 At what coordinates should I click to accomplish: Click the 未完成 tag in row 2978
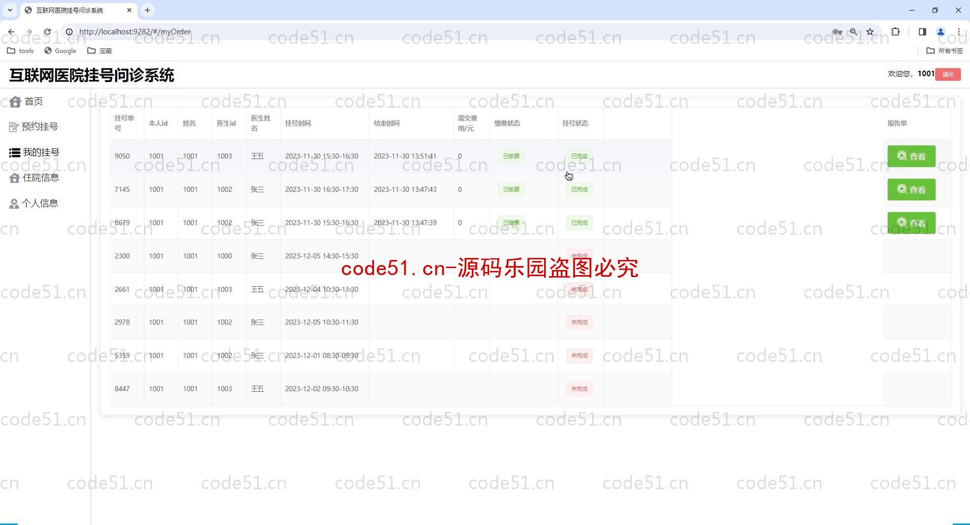click(579, 322)
